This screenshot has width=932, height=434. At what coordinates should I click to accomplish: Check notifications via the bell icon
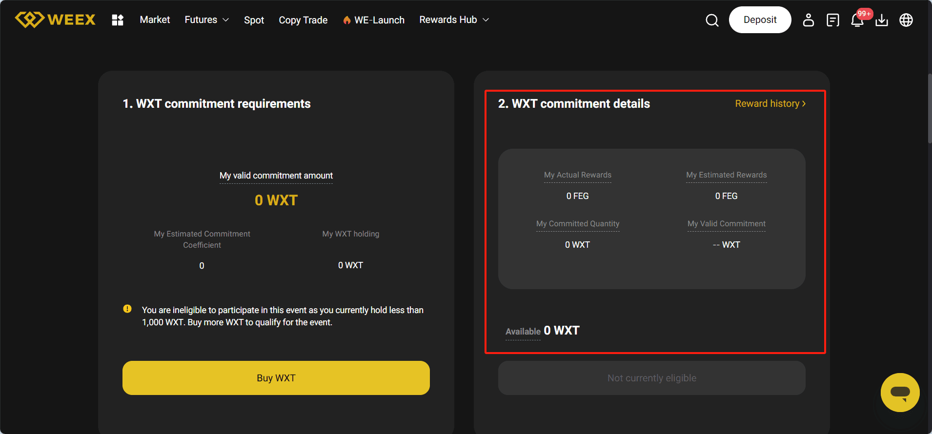pyautogui.click(x=857, y=20)
